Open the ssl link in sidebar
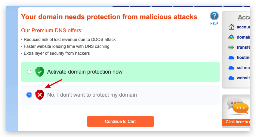256x137 pixels. (243, 68)
